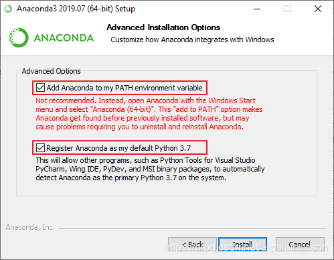Abort setup using the Cancel button
Viewport: 334px width, 260px height.
[x=300, y=245]
